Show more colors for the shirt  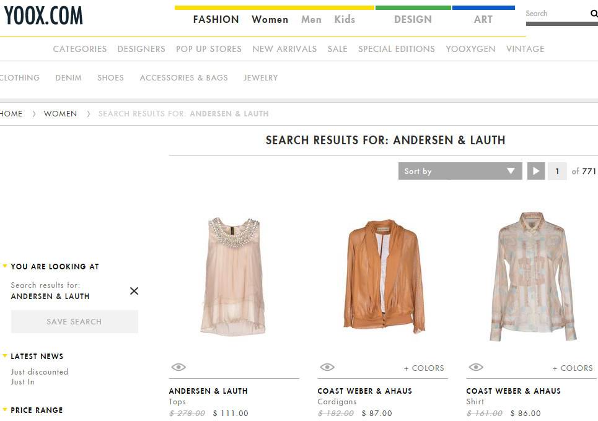coord(573,368)
